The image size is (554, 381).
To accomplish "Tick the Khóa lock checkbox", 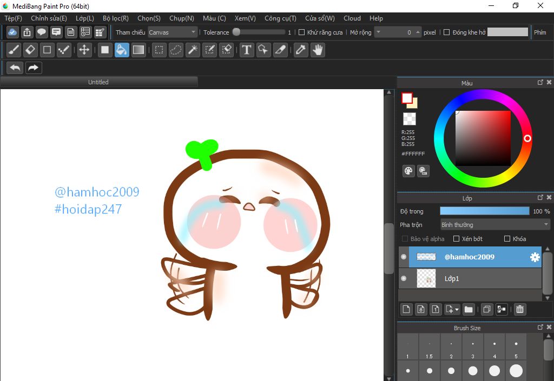I will (507, 239).
